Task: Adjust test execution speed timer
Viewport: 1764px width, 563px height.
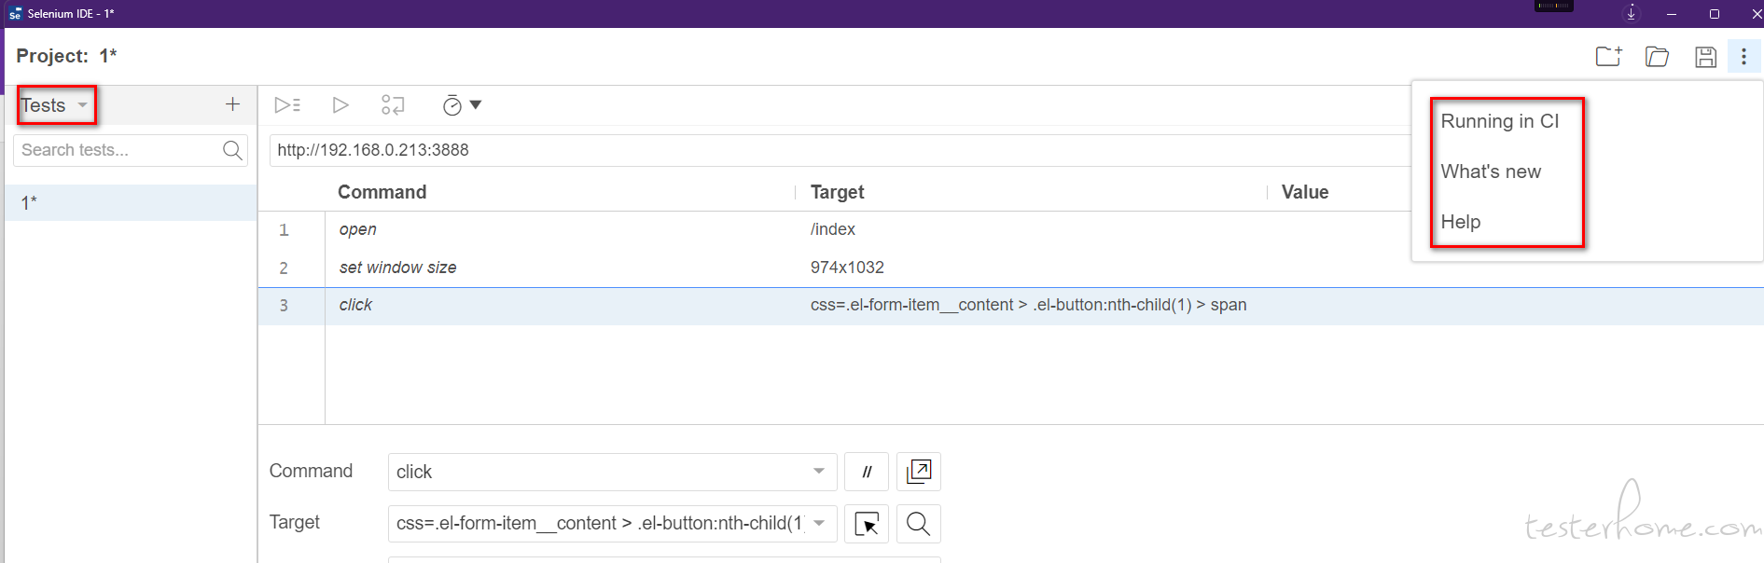Action: pos(462,105)
